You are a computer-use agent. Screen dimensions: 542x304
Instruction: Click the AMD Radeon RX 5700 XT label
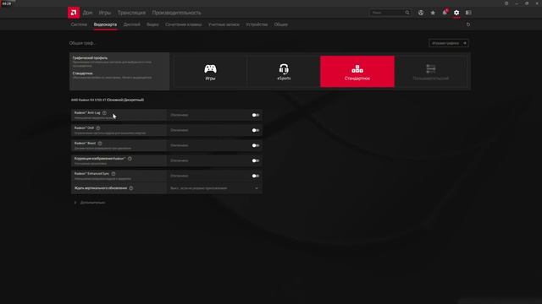click(108, 100)
